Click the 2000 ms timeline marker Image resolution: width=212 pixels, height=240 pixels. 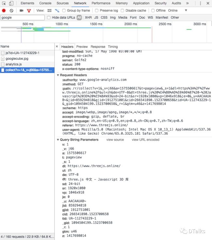coord(130,24)
